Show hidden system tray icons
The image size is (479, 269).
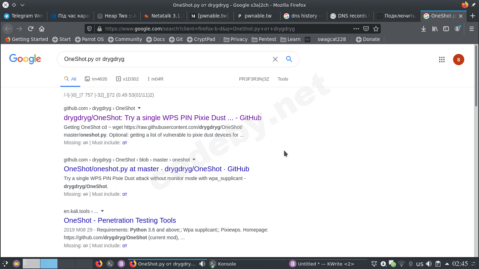447,264
